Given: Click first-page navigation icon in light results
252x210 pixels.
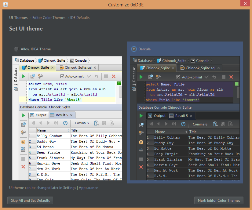Looking at the screenshot, I should click(33, 123).
